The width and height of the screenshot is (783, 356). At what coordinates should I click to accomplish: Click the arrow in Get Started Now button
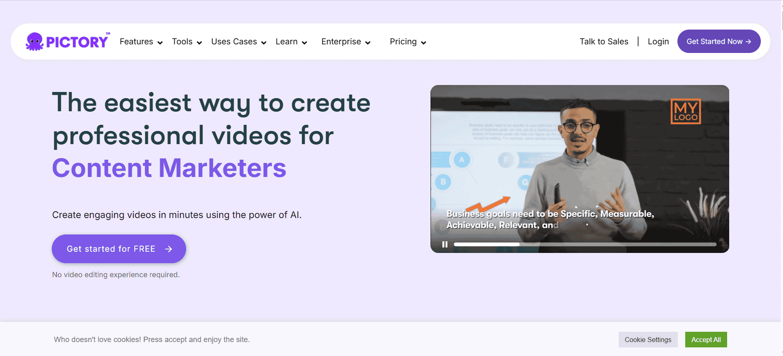point(748,41)
